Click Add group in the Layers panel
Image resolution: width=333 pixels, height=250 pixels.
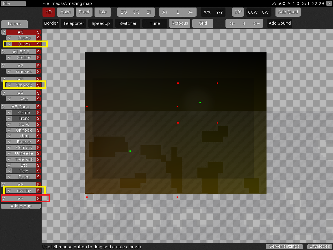(21, 206)
